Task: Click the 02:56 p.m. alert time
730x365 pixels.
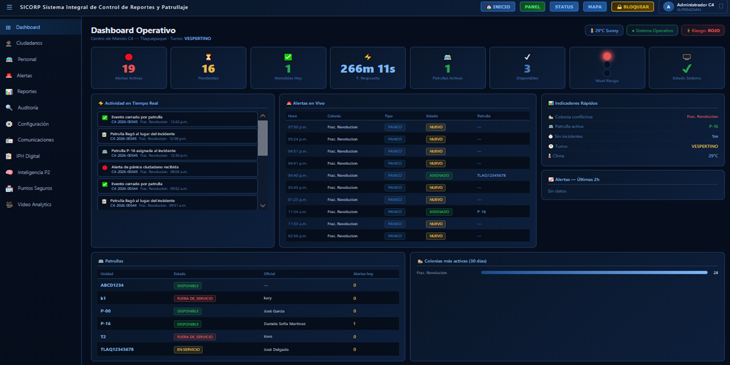Action: pos(298,236)
